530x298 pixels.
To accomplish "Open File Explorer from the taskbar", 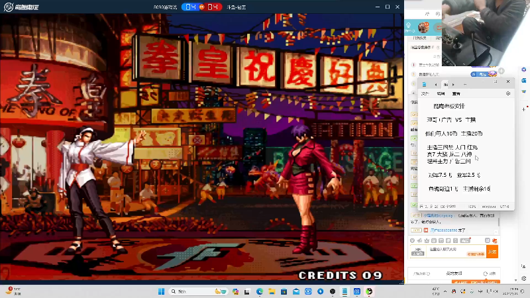I will [272, 291].
